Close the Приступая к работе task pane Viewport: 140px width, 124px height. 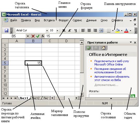[x=135, y=43]
